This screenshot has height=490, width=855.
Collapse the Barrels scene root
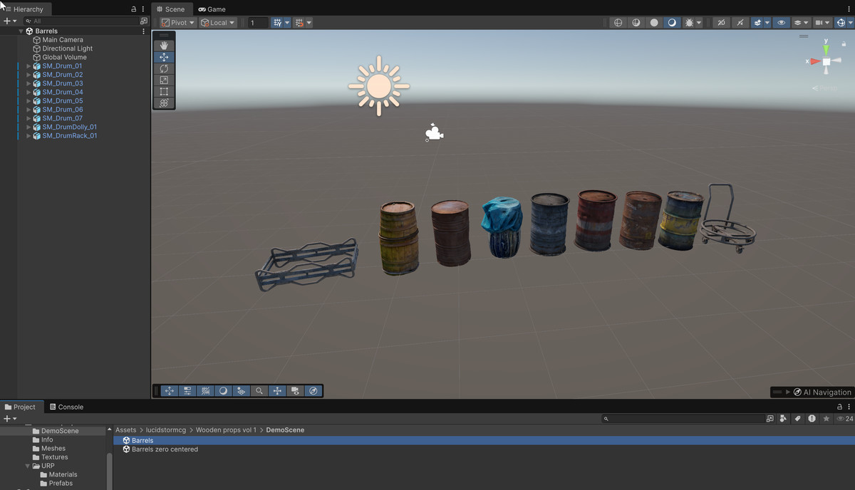pyautogui.click(x=21, y=31)
